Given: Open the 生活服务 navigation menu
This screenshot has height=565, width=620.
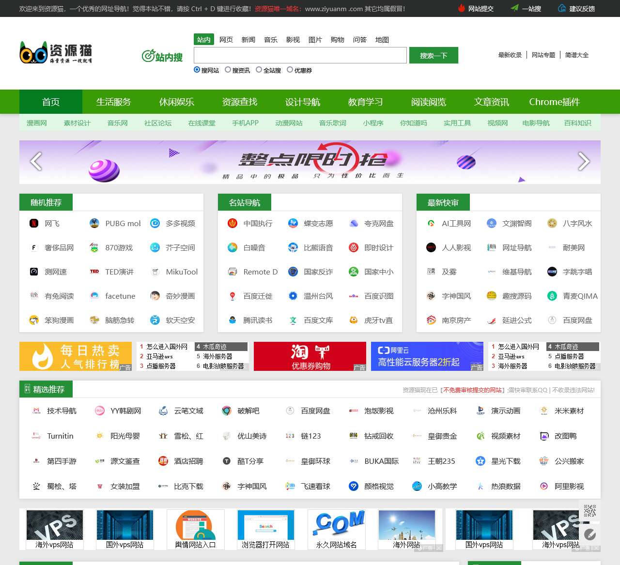Looking at the screenshot, I should (x=114, y=102).
